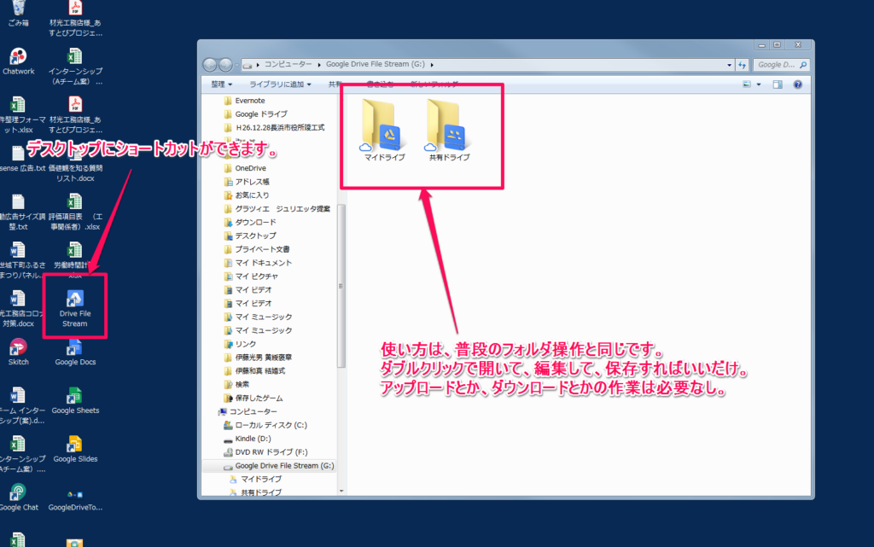Open the Chatwork desktop shortcut
Viewport: 874px width, 547px height.
click(19, 61)
